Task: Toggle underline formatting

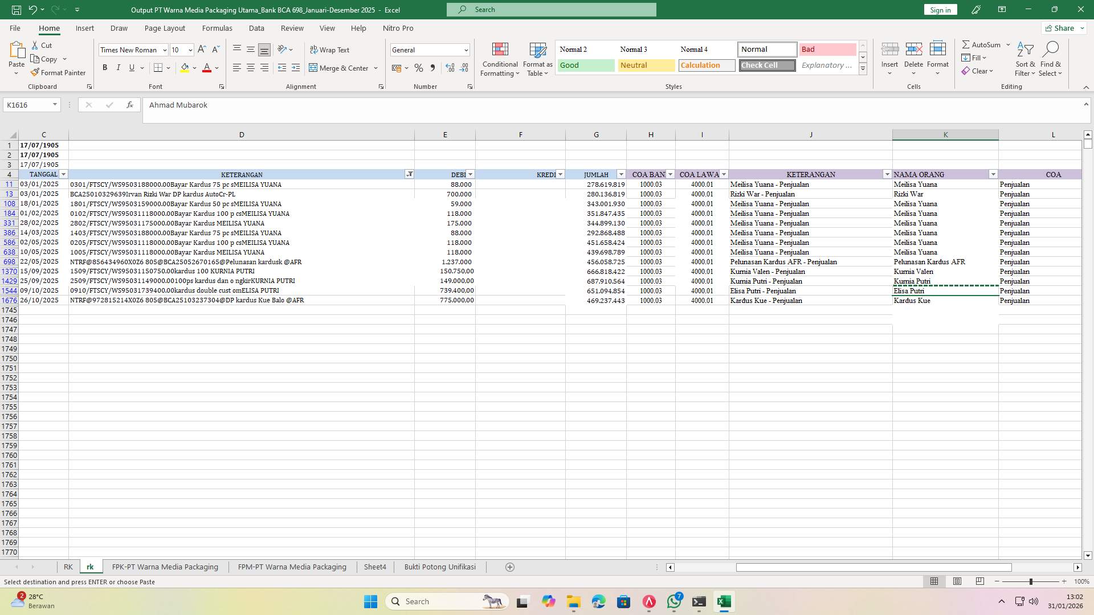Action: point(132,67)
